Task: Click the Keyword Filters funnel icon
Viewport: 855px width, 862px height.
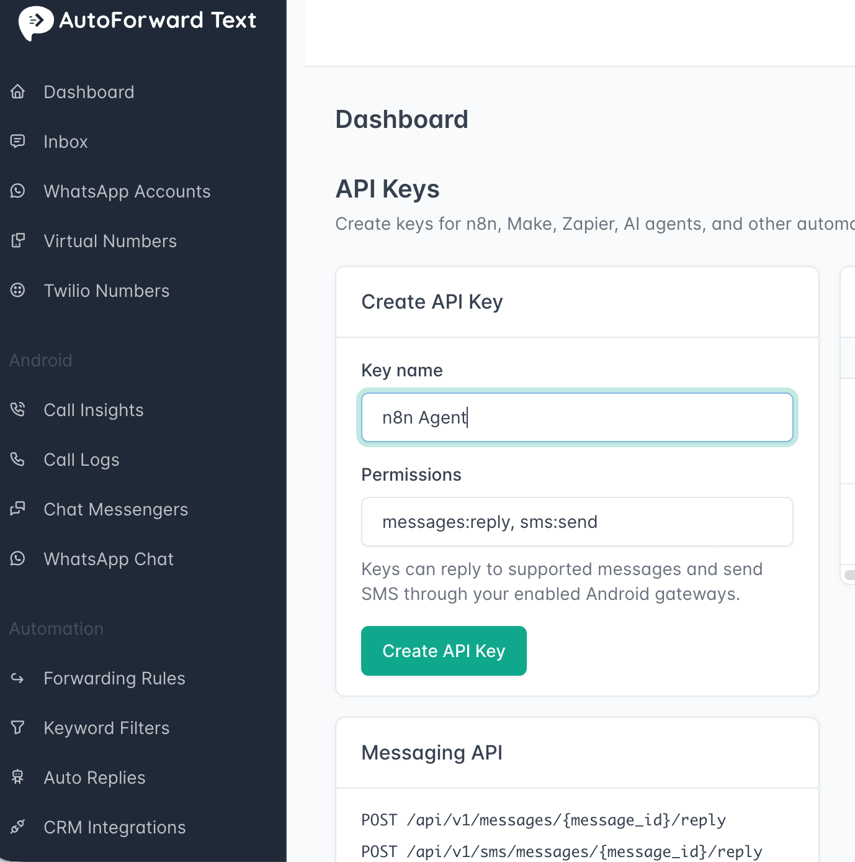Action: click(18, 728)
